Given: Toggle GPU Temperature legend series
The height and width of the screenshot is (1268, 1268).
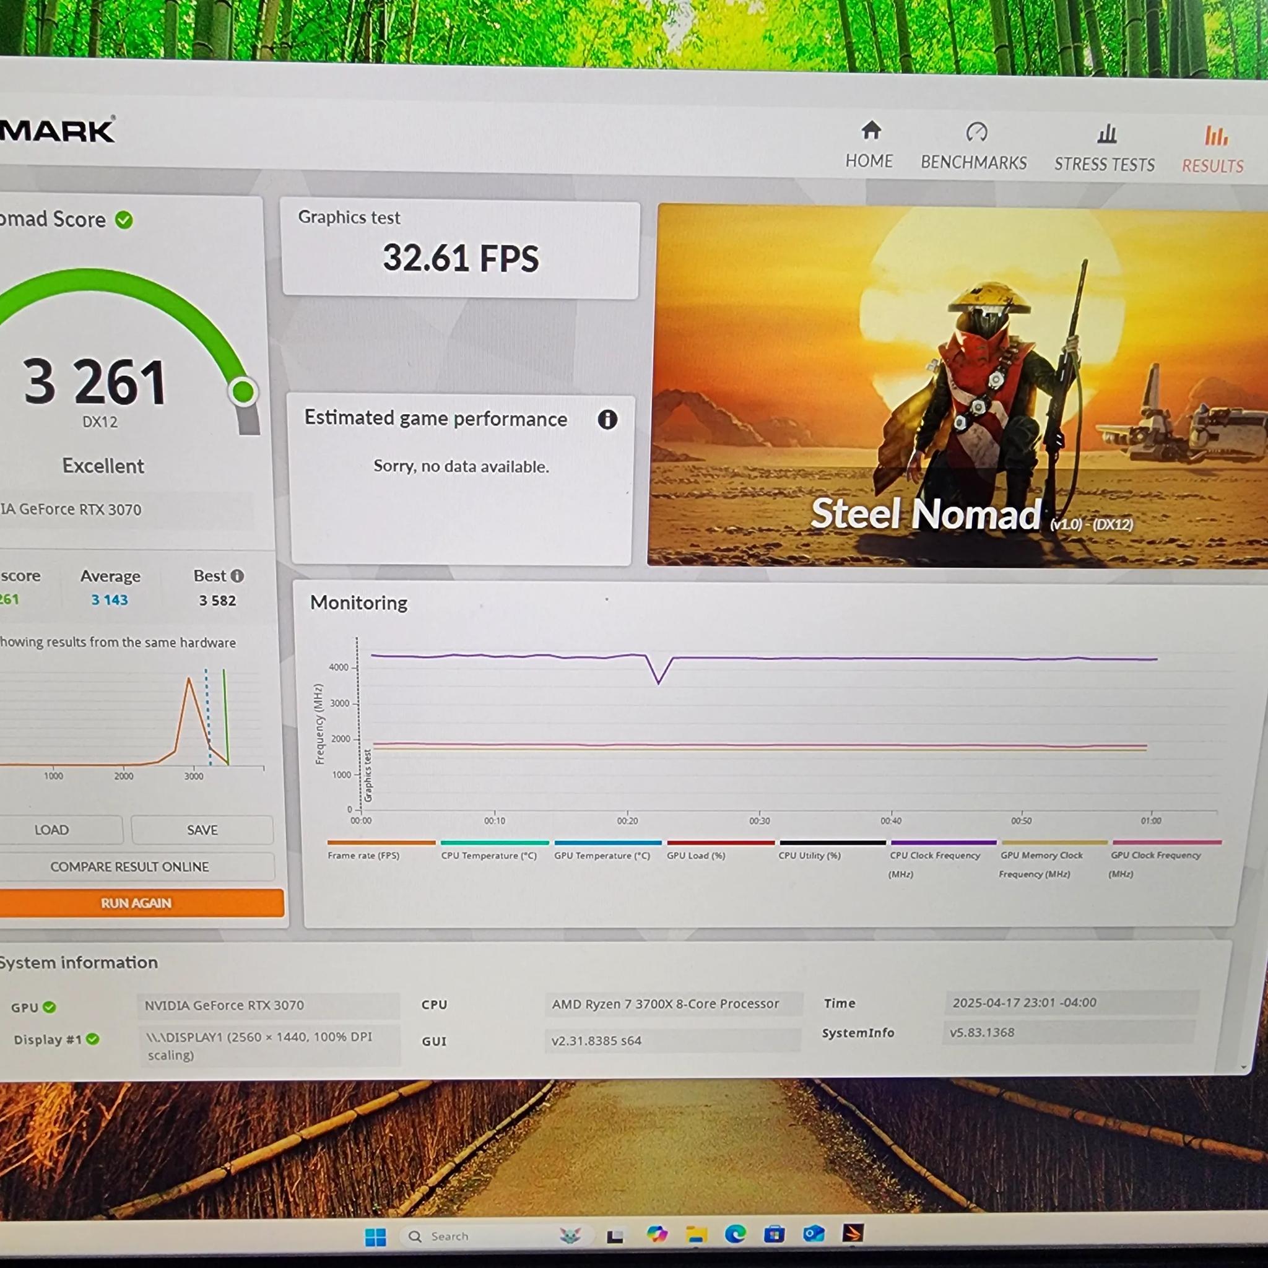Looking at the screenshot, I should 608,849.
